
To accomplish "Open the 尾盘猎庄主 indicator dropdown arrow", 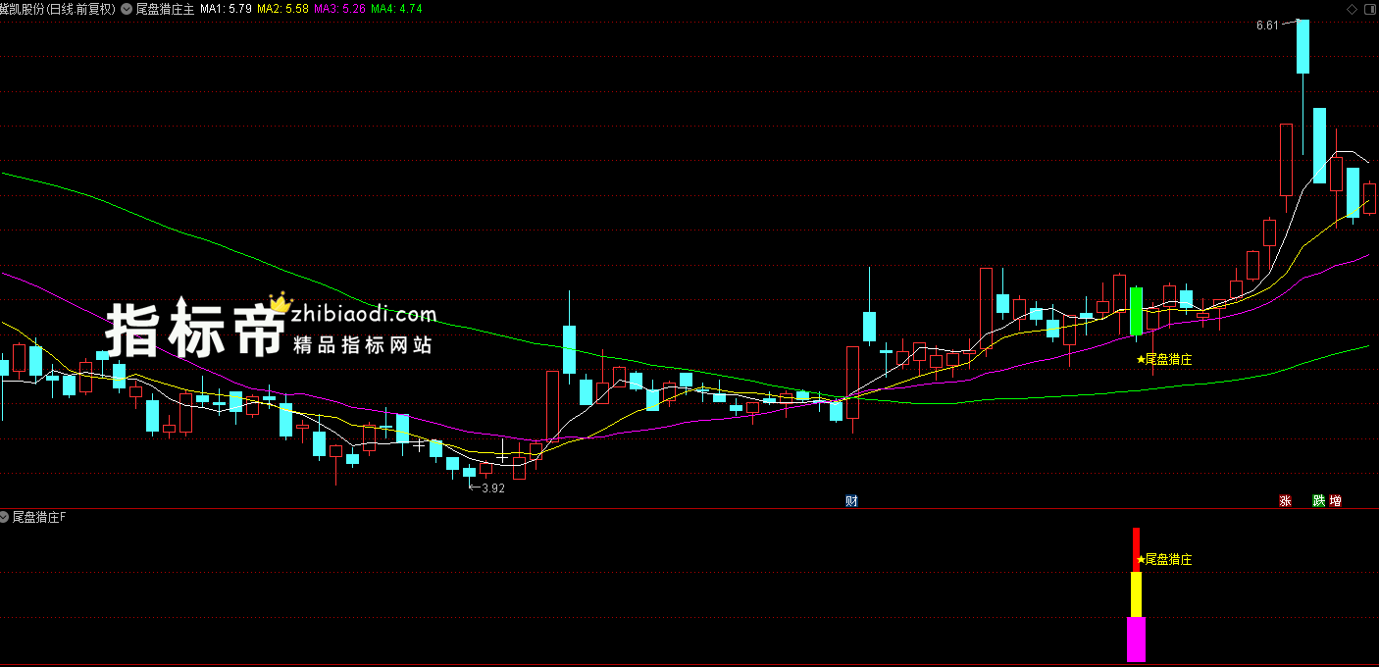I will coord(127,8).
